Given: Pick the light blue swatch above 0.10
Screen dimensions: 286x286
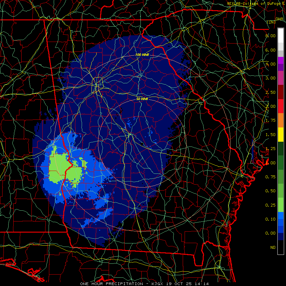Looking at the screenshot, I should pyautogui.click(x=281, y=215).
